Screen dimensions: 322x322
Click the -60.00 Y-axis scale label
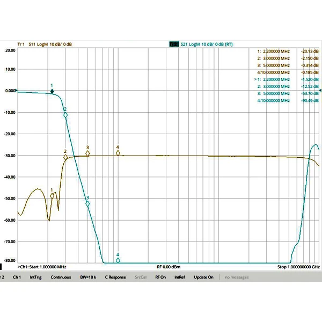[x=10, y=220]
